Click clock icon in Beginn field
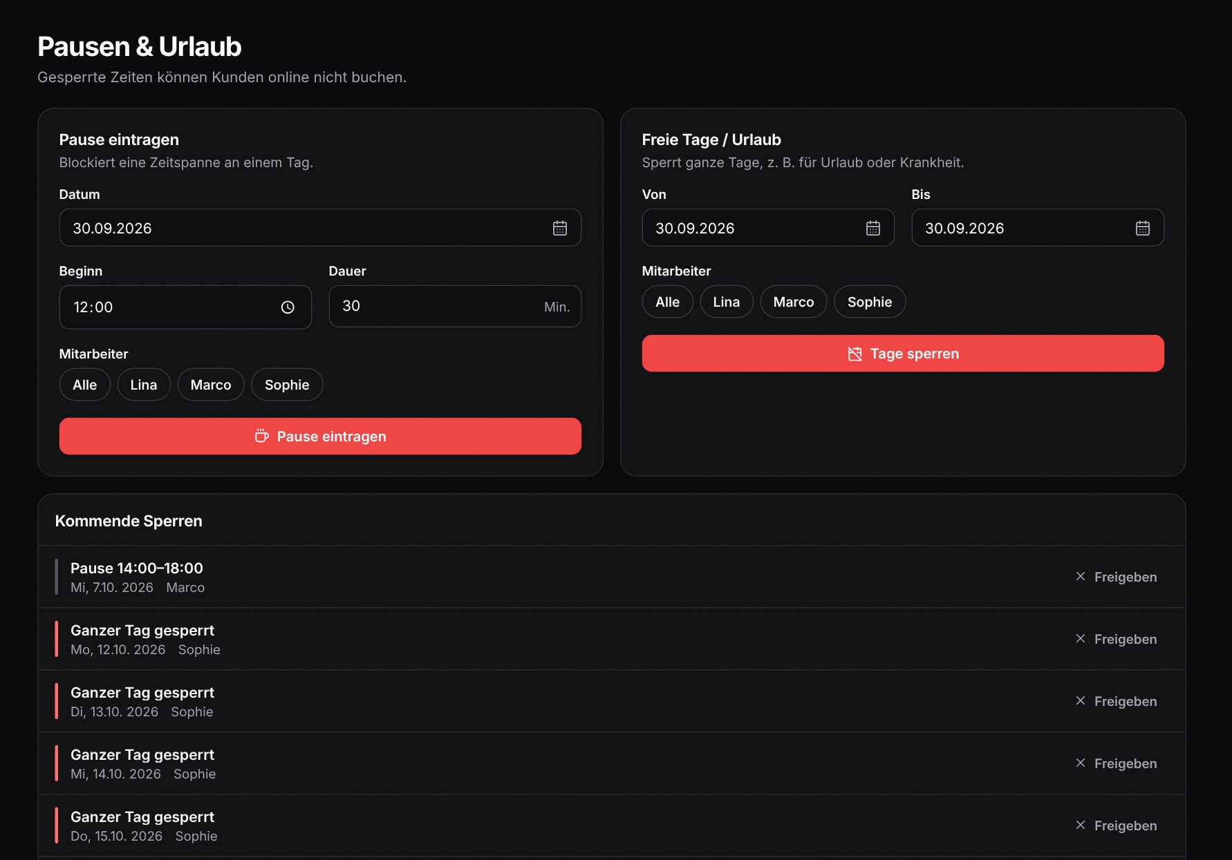Image resolution: width=1232 pixels, height=860 pixels. pyautogui.click(x=288, y=307)
